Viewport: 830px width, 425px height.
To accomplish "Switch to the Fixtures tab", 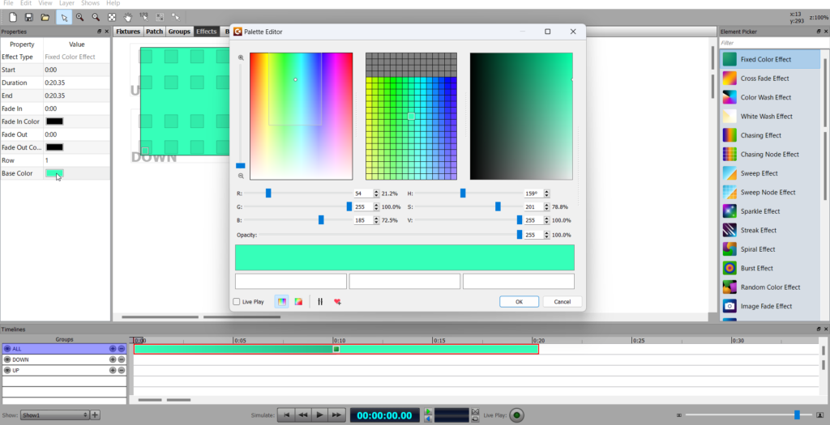I will [128, 32].
